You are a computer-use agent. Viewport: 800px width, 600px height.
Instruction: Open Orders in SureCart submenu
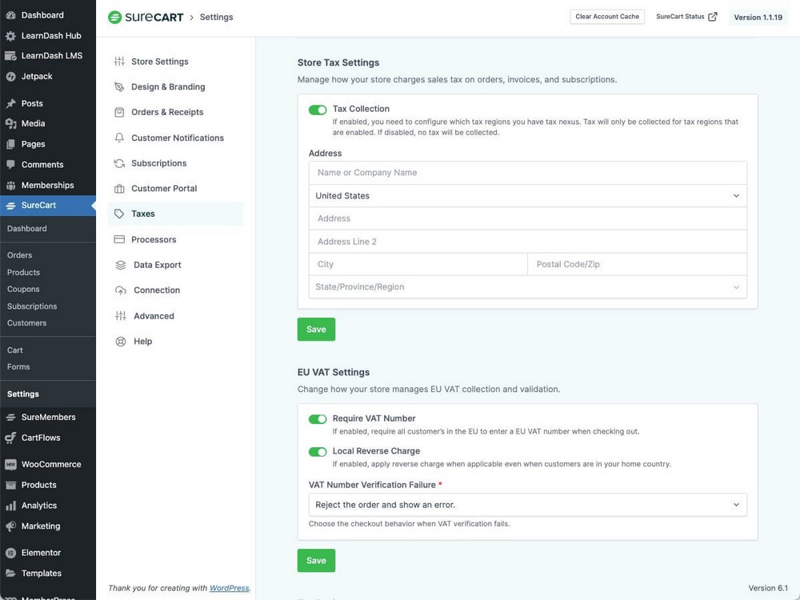point(20,255)
